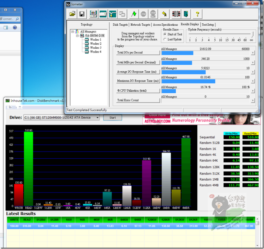
Task: Stop all tests with the Stop All icon
Action: tap(153, 14)
